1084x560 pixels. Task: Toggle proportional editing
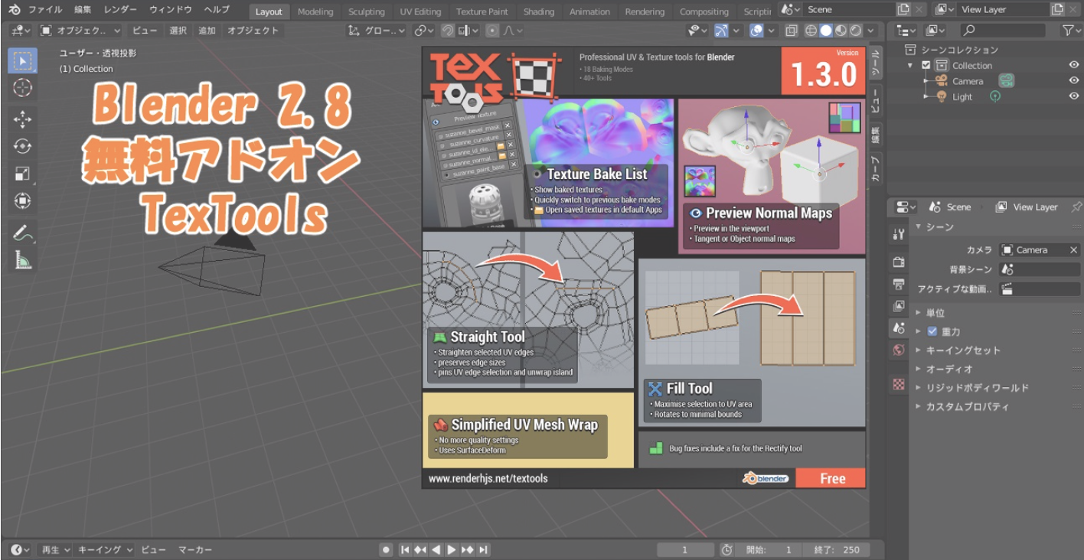tap(491, 31)
